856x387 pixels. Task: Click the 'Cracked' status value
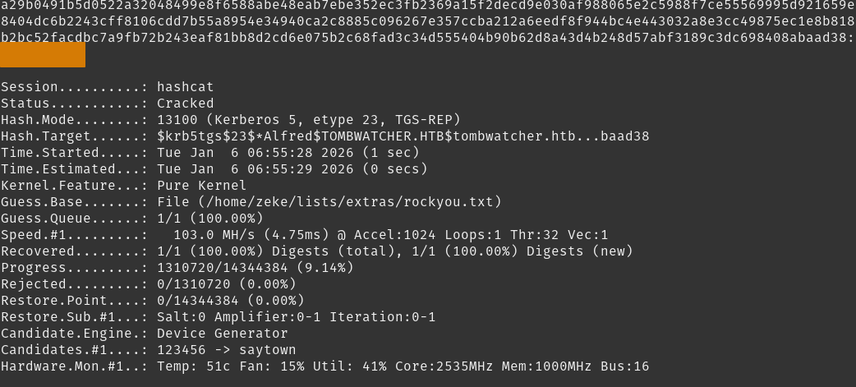[x=185, y=104]
